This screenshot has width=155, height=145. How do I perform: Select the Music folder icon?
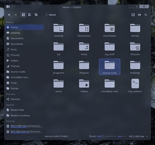click(x=84, y=46)
